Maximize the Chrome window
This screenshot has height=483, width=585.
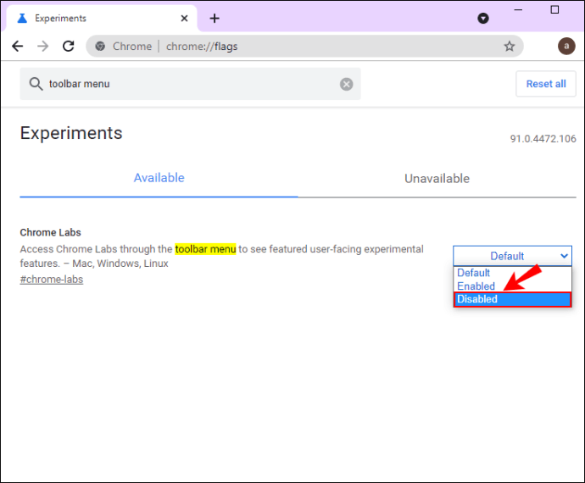554,9
